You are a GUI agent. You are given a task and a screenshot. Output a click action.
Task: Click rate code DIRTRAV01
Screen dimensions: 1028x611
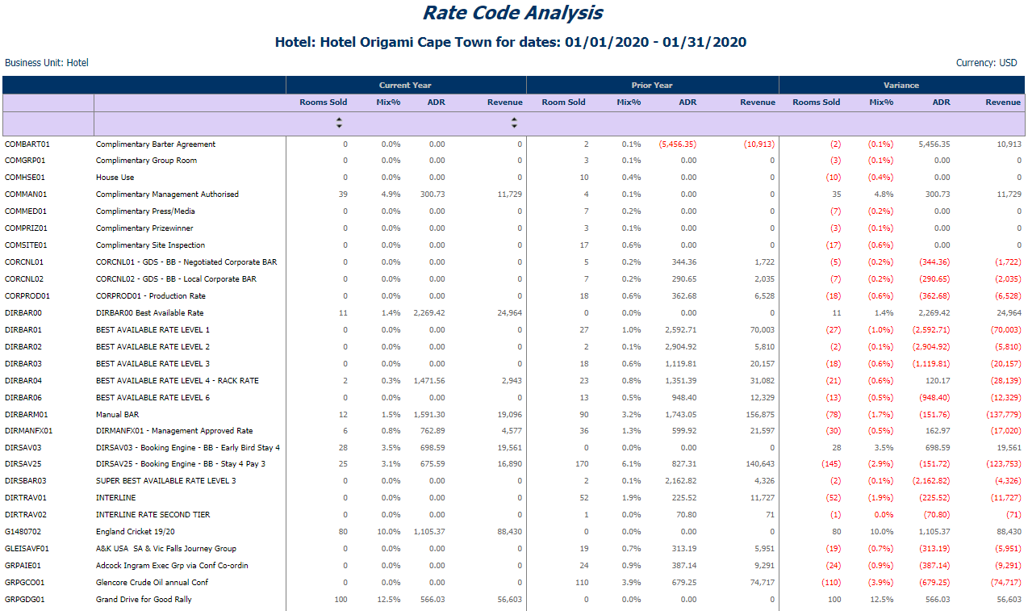(x=26, y=498)
